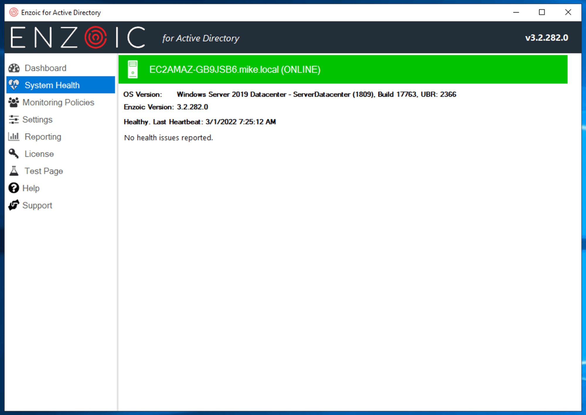
Task: Click the Dashboard gauge icon
Action: pyautogui.click(x=14, y=68)
